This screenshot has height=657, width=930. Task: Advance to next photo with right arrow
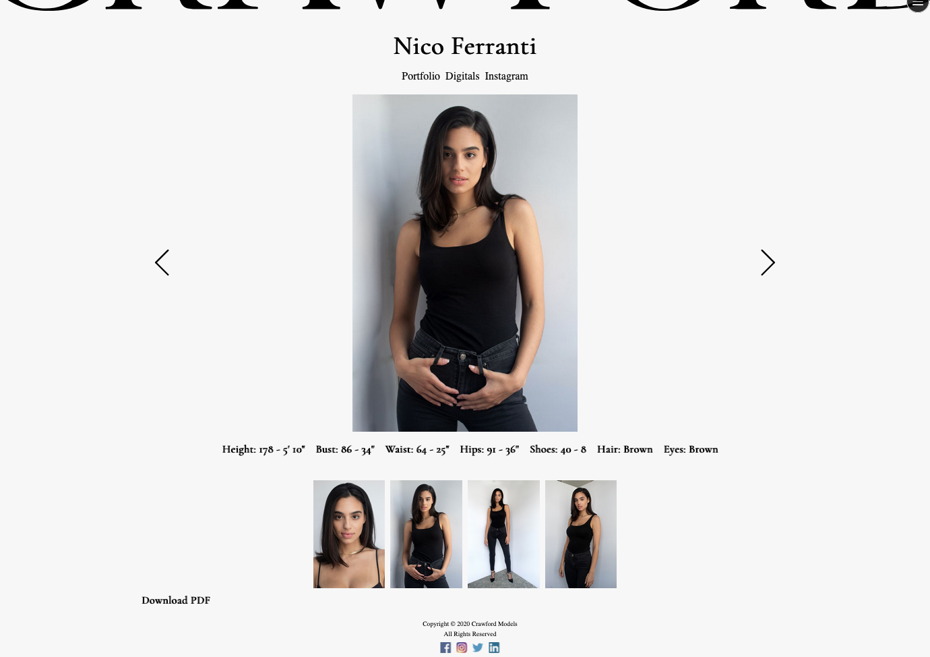point(768,262)
